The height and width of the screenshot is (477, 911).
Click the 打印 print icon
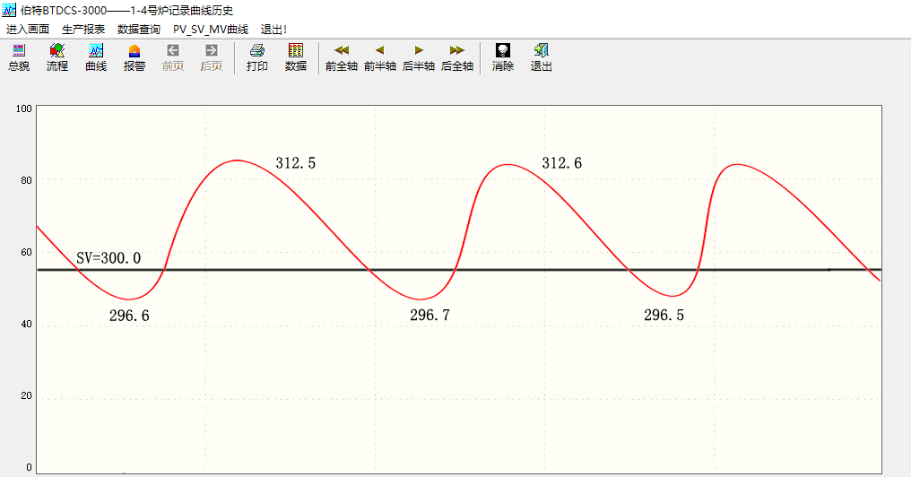coord(257,57)
